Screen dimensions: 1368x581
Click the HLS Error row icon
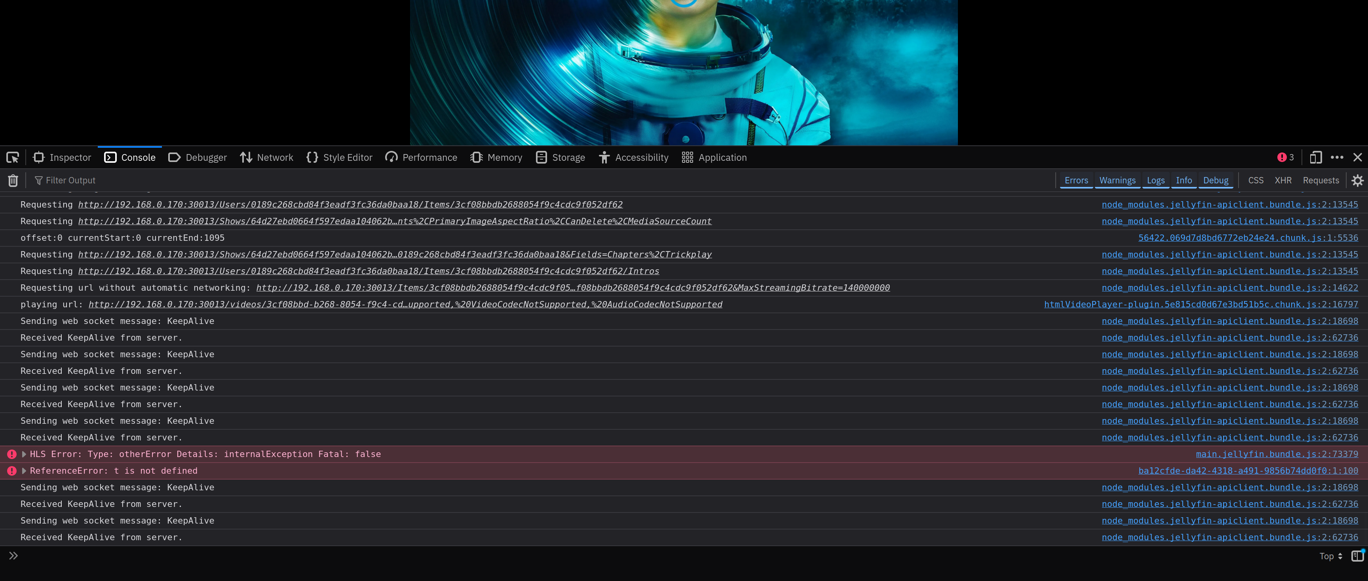pos(12,455)
